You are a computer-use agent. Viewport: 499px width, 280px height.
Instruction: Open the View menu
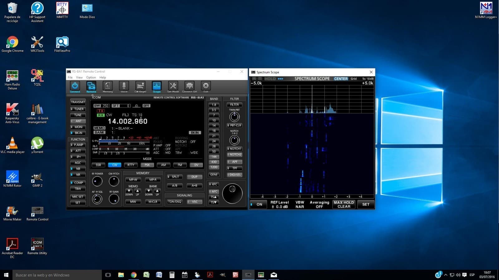79,77
